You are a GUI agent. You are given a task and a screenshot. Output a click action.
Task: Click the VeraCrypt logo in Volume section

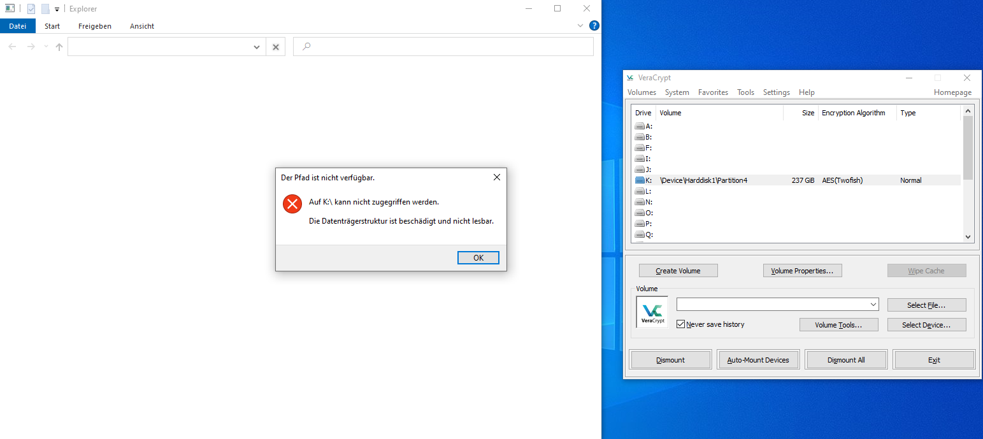point(652,312)
